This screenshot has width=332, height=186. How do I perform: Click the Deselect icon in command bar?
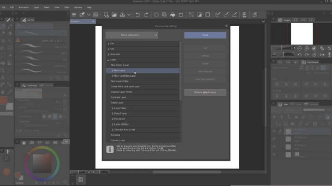[191, 15]
